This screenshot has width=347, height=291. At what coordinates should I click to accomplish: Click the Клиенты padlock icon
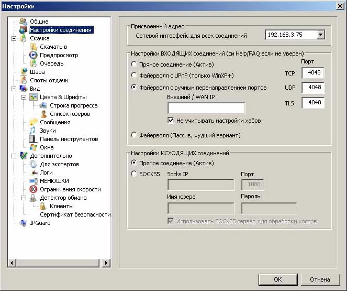(x=43, y=206)
